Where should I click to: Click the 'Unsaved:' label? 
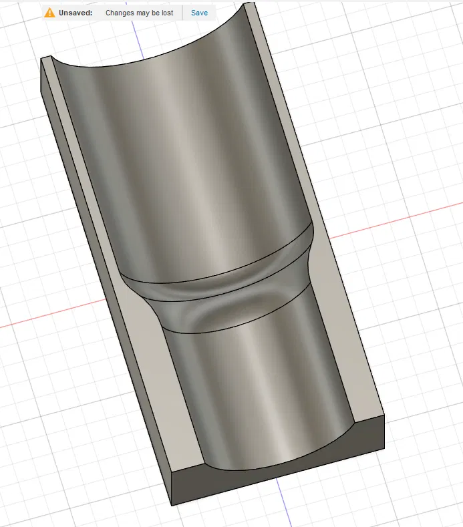click(75, 13)
